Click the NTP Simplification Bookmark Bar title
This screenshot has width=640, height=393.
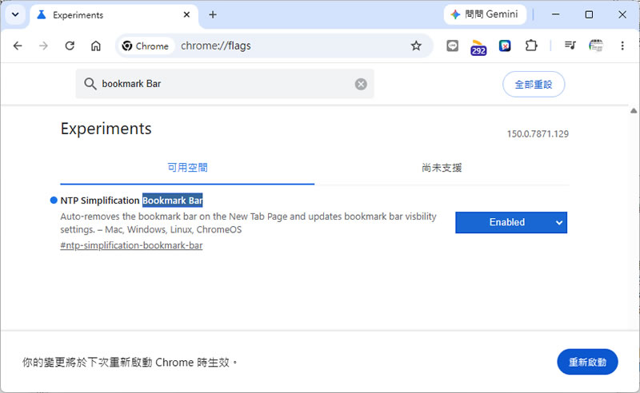pyautogui.click(x=131, y=200)
